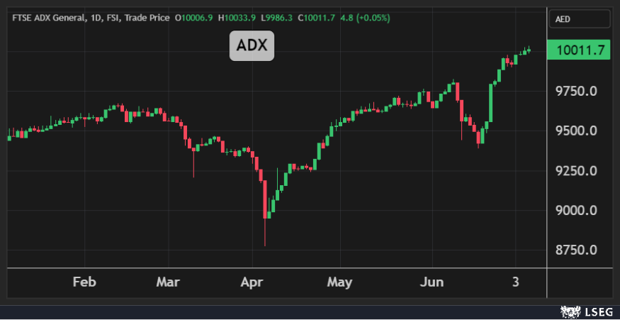This screenshot has height=320, width=620.
Task: Select the Apr marker on time axis
Action: point(252,282)
